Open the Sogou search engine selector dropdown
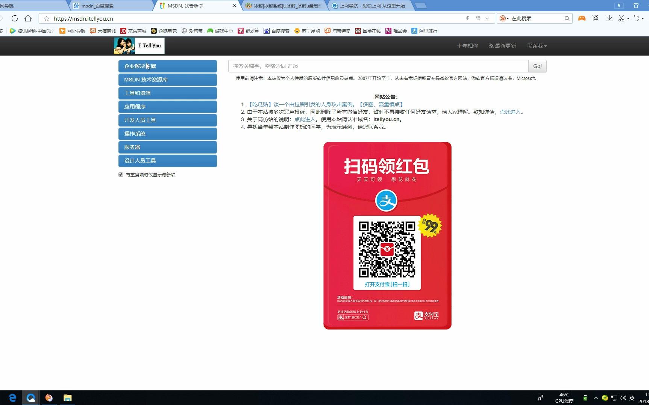The width and height of the screenshot is (649, 405). coord(504,18)
